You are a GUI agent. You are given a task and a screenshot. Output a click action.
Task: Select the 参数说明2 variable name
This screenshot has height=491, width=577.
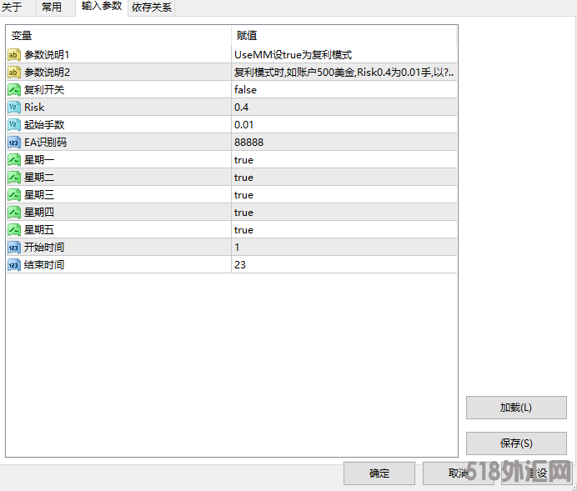47,72
